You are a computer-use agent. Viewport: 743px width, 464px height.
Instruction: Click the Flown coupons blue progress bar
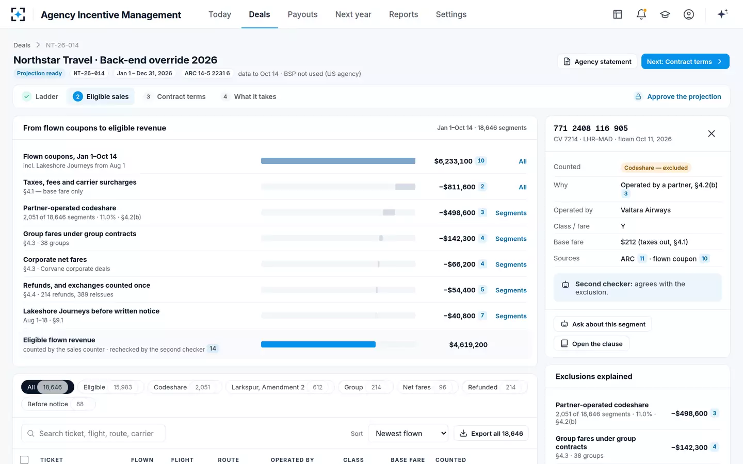point(338,161)
